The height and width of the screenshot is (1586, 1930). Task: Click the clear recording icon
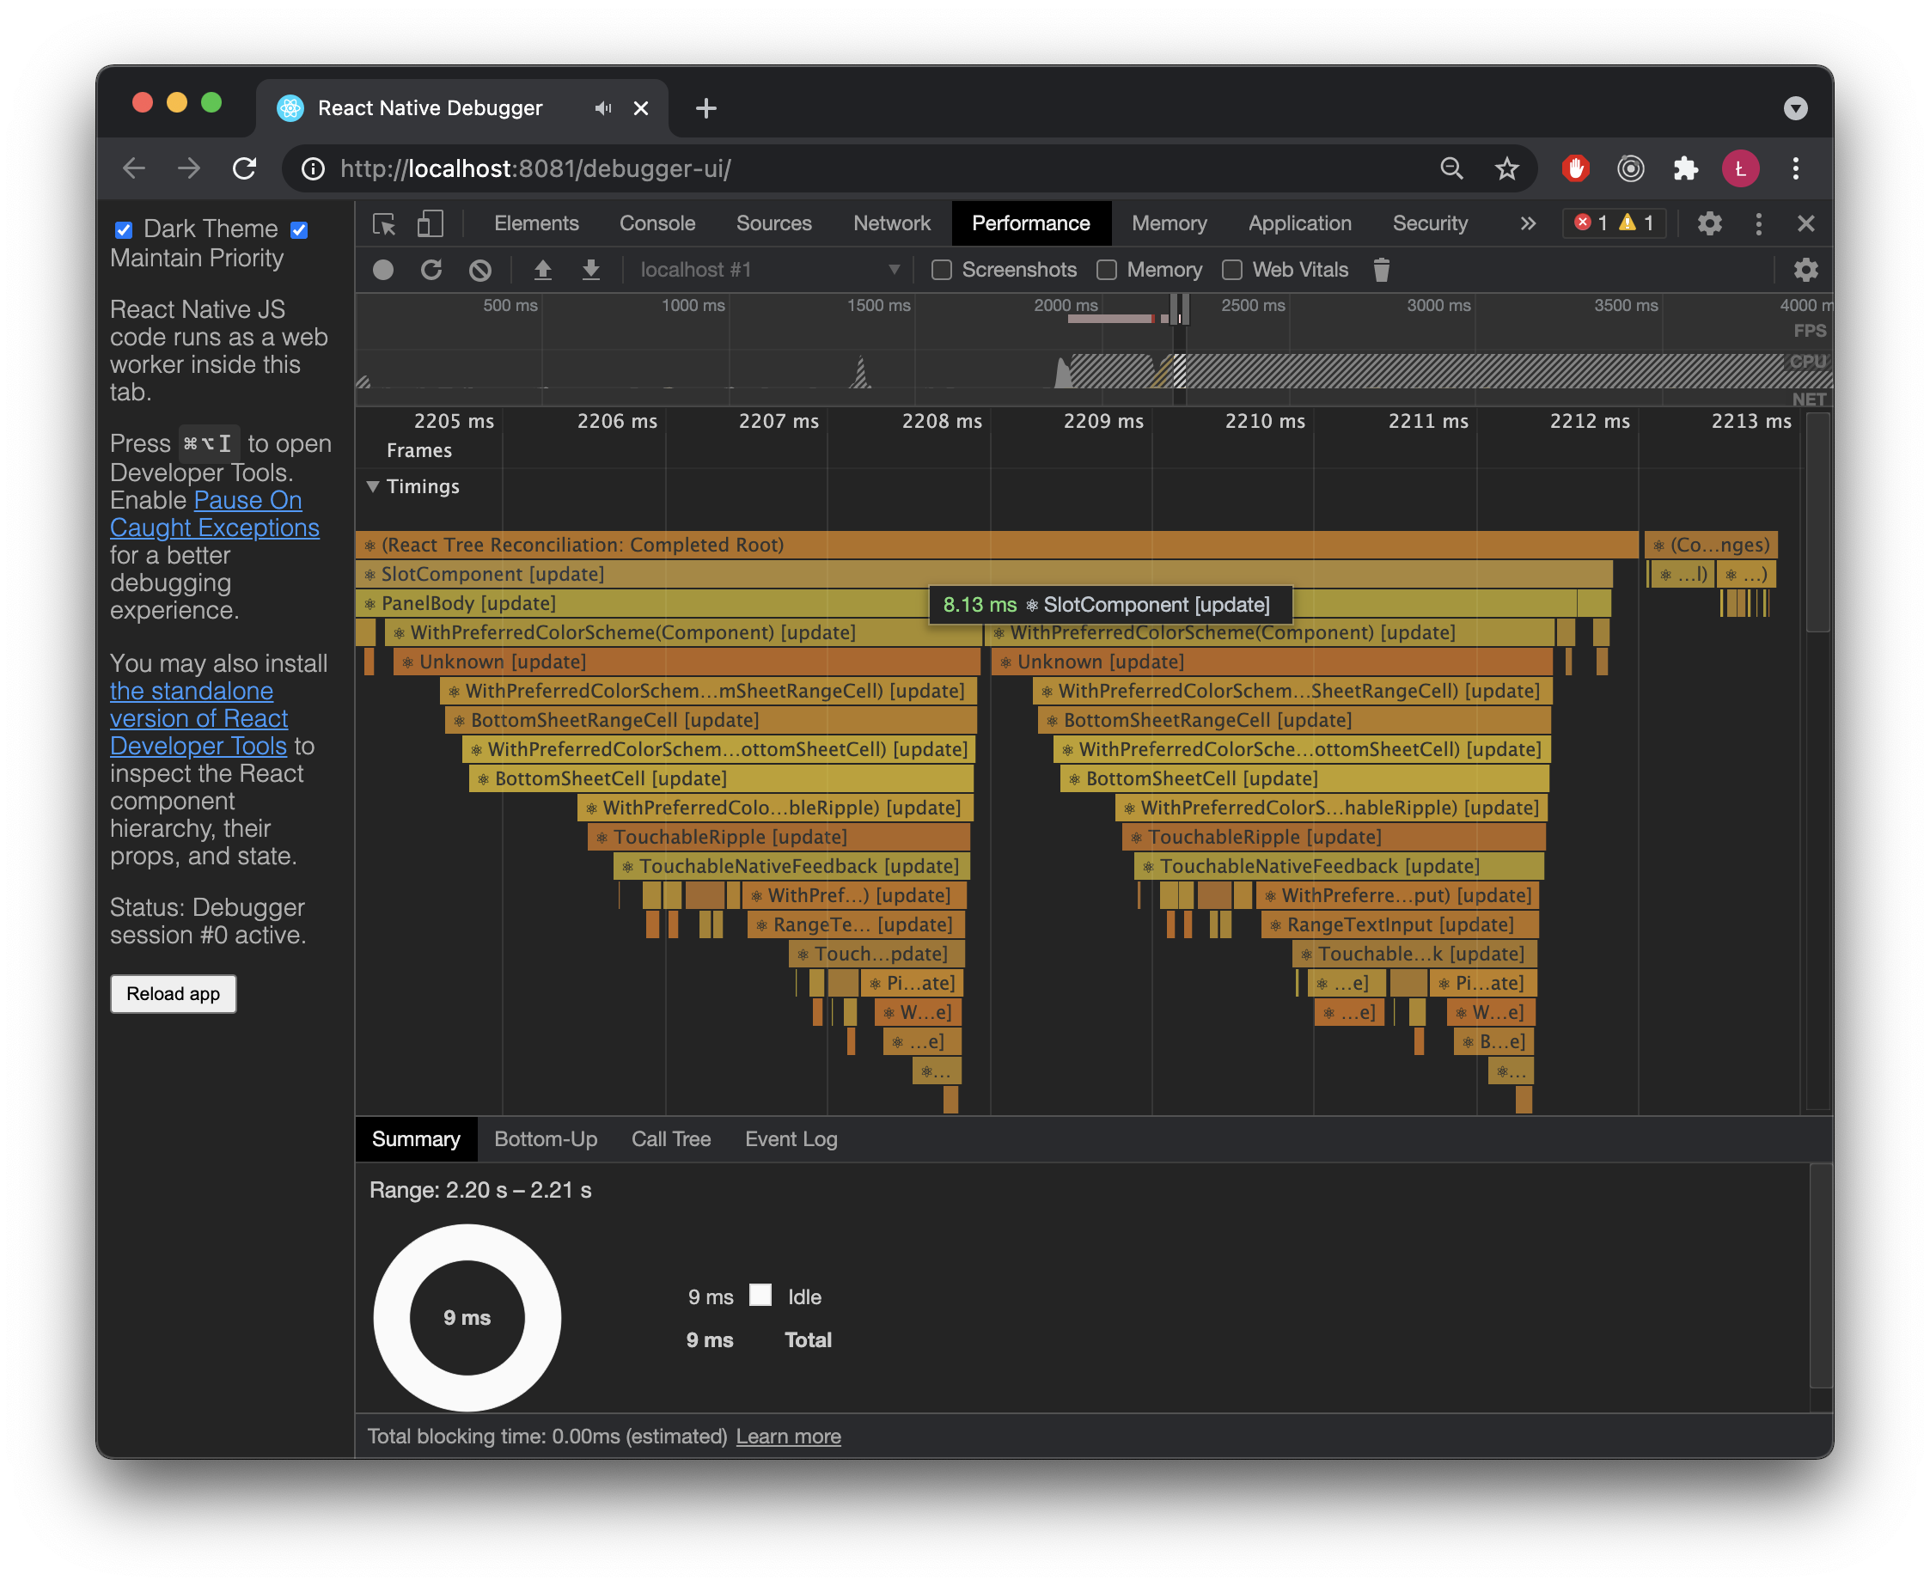click(479, 270)
